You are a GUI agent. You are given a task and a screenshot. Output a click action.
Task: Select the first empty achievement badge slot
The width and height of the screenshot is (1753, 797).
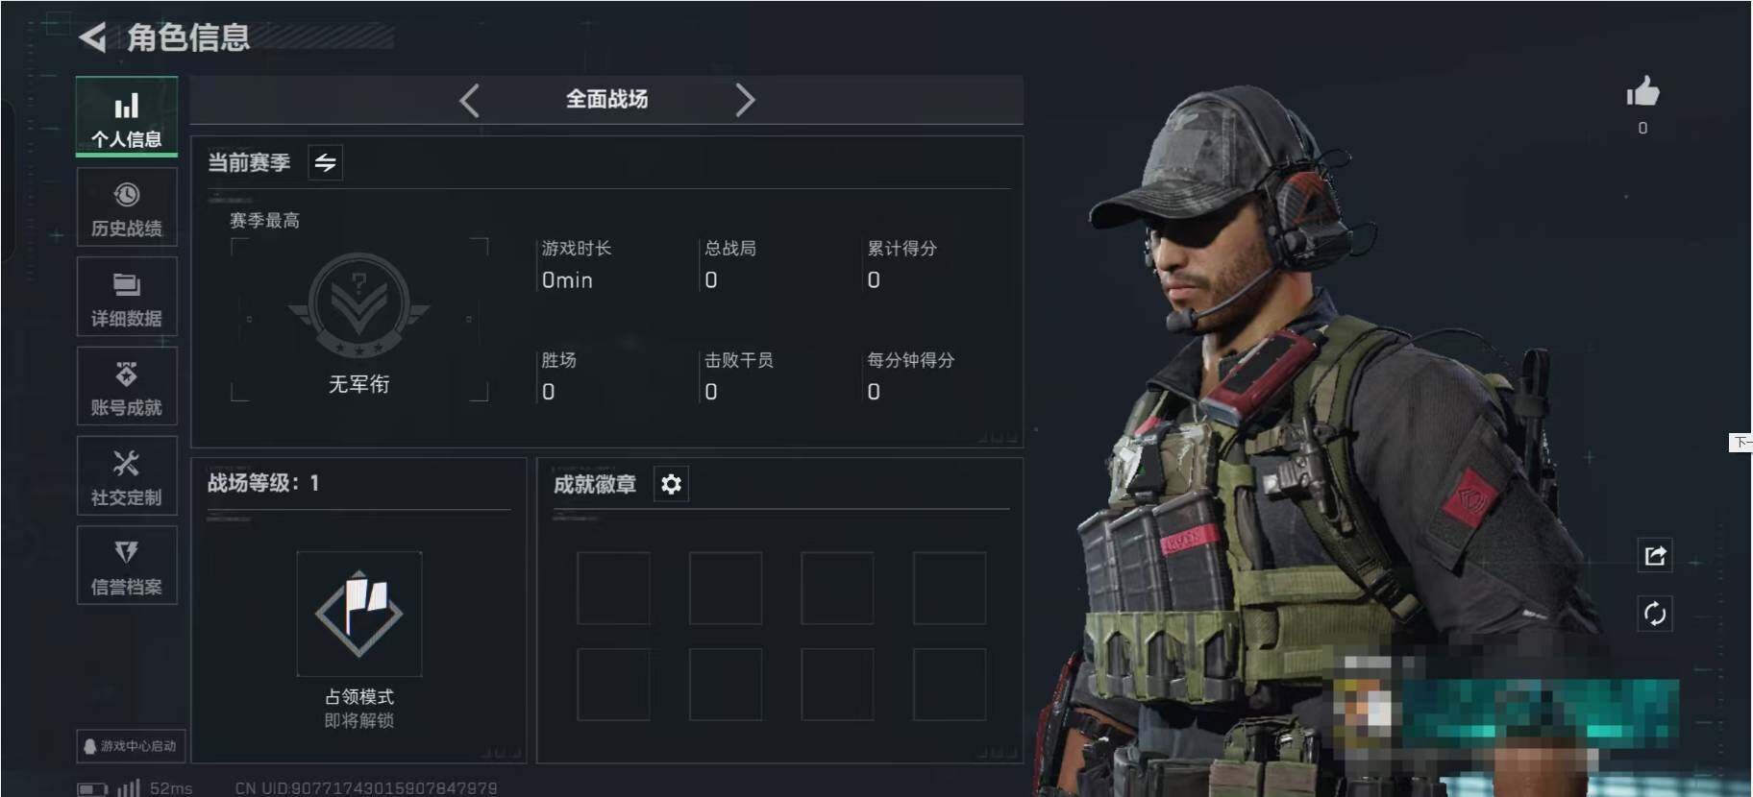tap(613, 588)
